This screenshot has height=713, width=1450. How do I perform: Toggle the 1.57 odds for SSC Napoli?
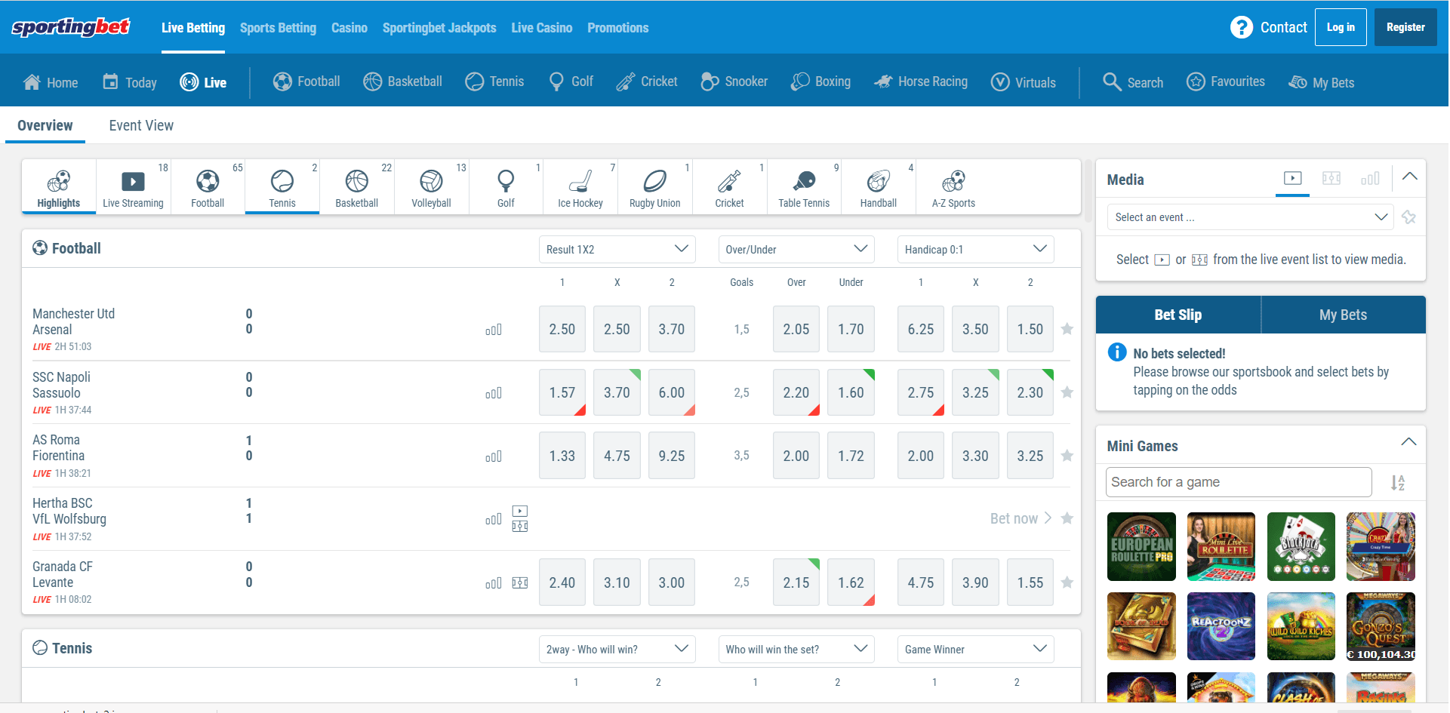pos(562,392)
